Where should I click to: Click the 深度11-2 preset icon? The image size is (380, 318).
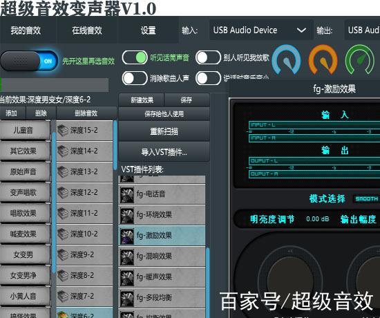(x=63, y=213)
